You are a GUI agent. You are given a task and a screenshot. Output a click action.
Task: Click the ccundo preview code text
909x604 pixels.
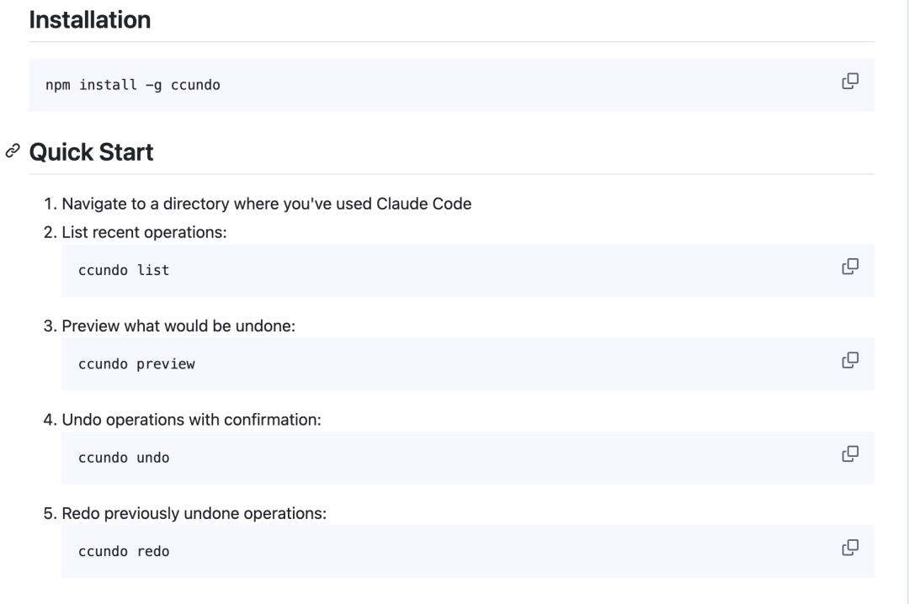pyautogui.click(x=137, y=364)
